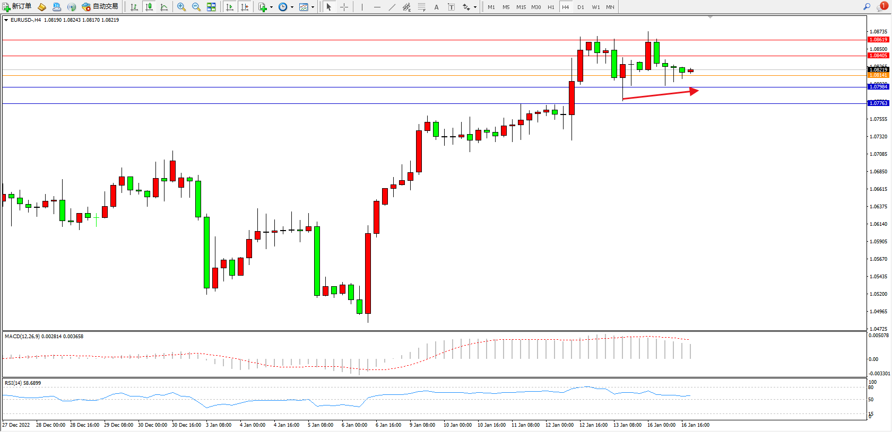The image size is (892, 432).
Task: Zoom out on the chart
Action: tap(196, 7)
